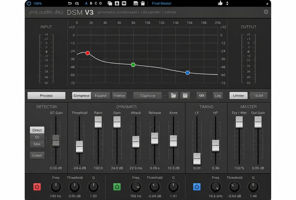Select Max detector mode
Image resolution: width=296 pixels, height=200 pixels.
coord(37,144)
